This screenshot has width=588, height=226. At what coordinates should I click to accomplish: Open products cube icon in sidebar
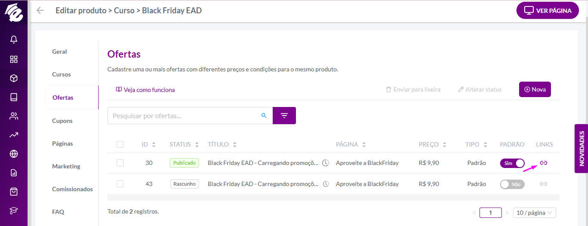(x=14, y=78)
